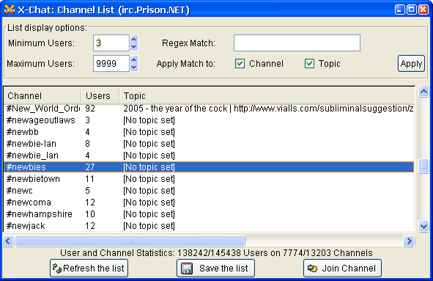Screen dimensions: 433x281
Task: Select the #newc channel row
Action: click(x=209, y=191)
